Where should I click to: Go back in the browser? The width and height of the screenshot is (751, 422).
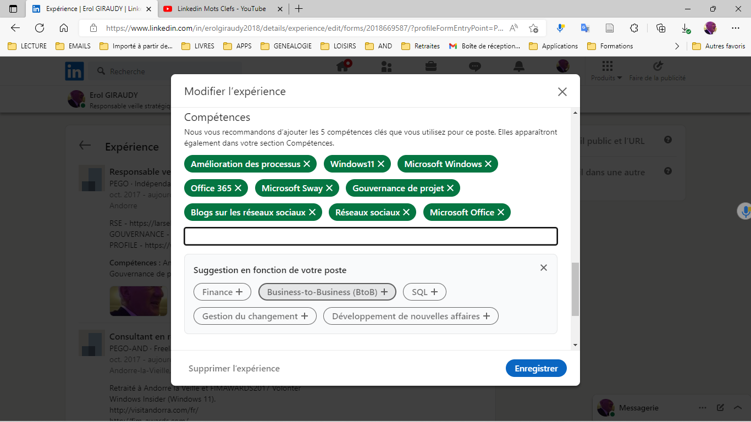(15, 28)
